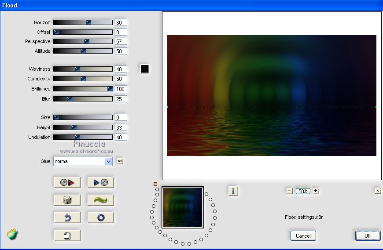This screenshot has width=383, height=250.
Task: Zoom out with the minus button
Action: [x=289, y=191]
